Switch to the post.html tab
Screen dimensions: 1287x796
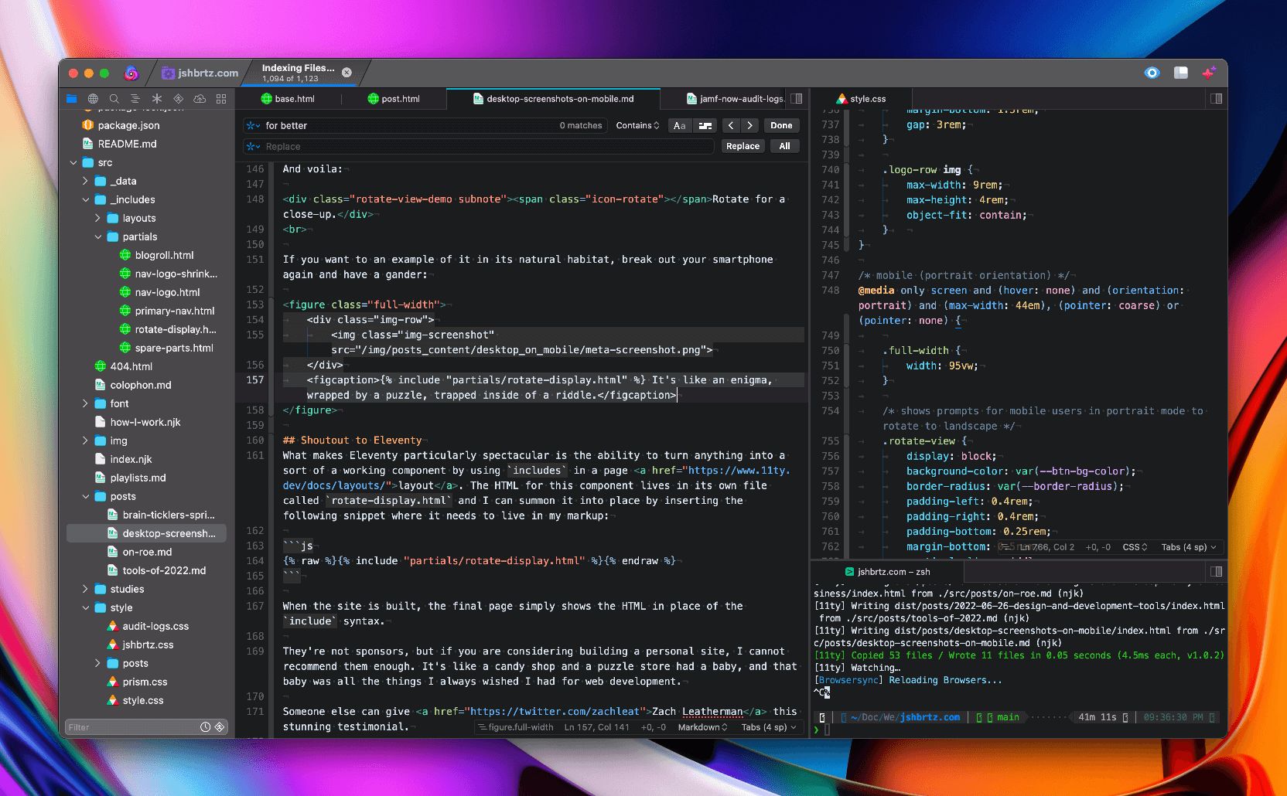[394, 99]
